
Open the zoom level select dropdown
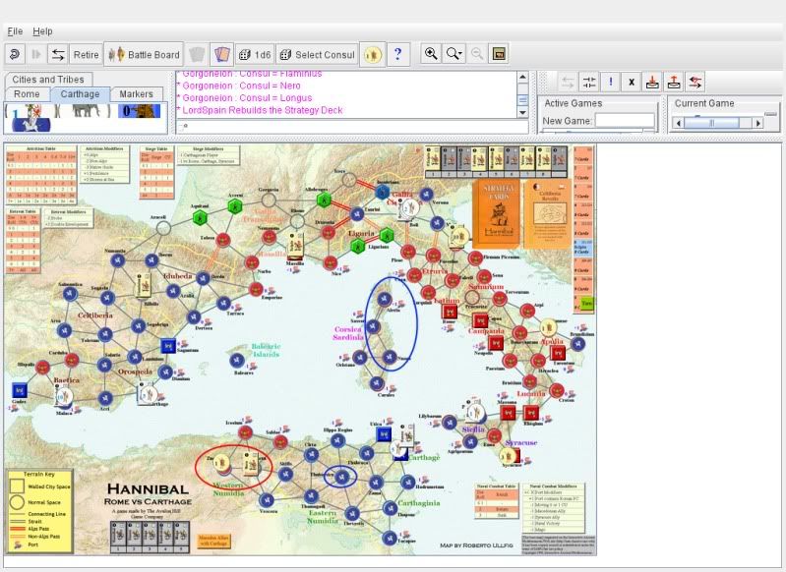pyautogui.click(x=454, y=54)
